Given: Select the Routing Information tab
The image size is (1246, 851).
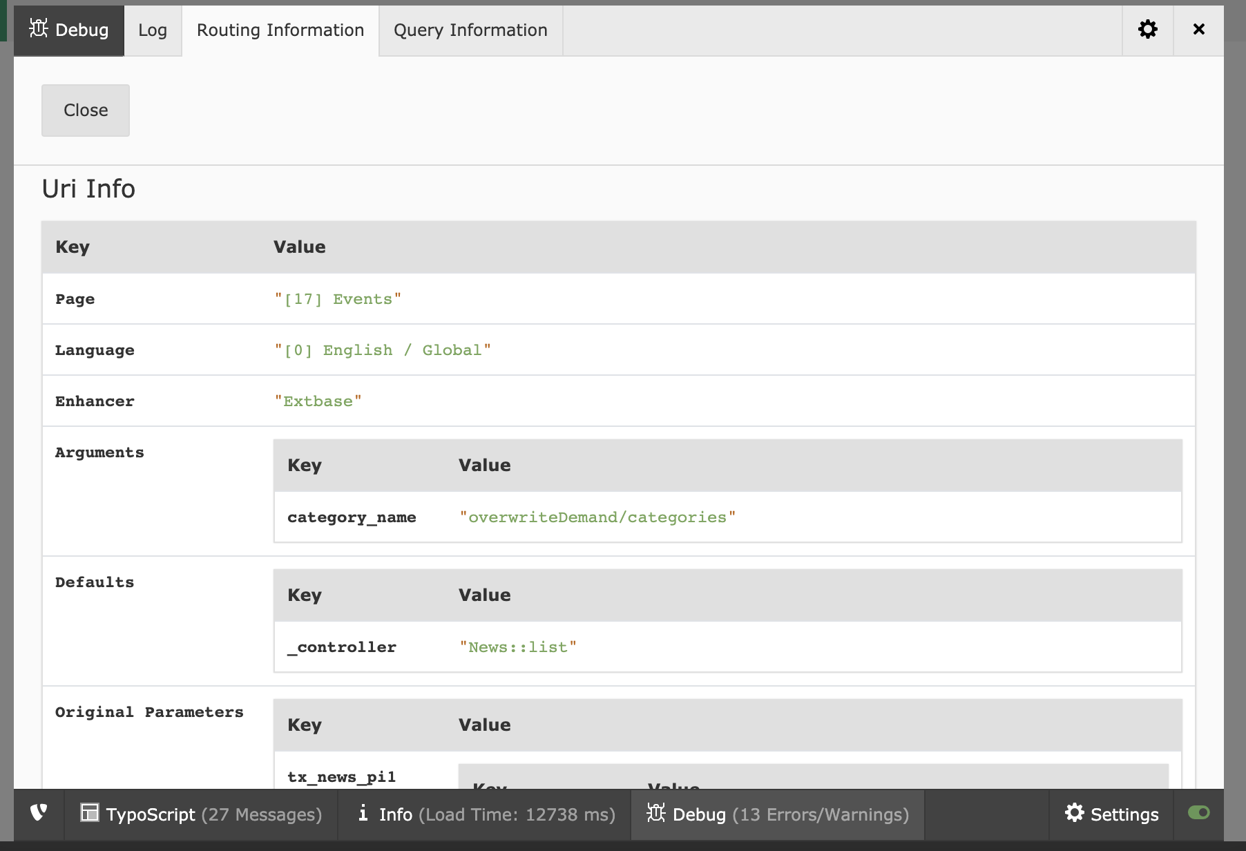Looking at the screenshot, I should (x=280, y=30).
